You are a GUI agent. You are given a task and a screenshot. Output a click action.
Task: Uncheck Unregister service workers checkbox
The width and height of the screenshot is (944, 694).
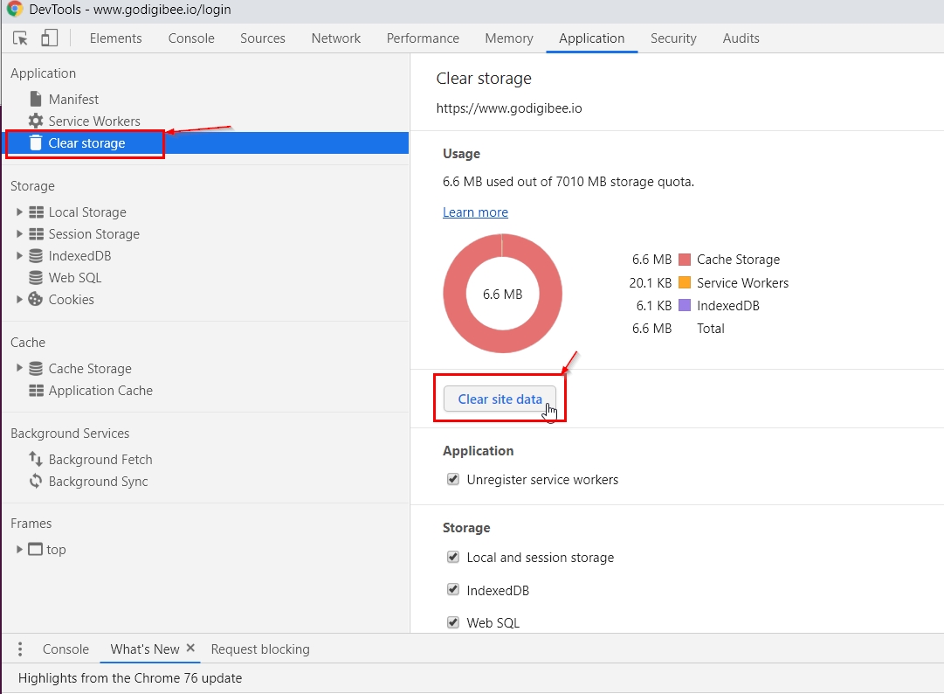coord(453,479)
